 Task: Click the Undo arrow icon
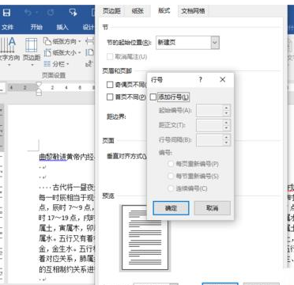[28, 13]
